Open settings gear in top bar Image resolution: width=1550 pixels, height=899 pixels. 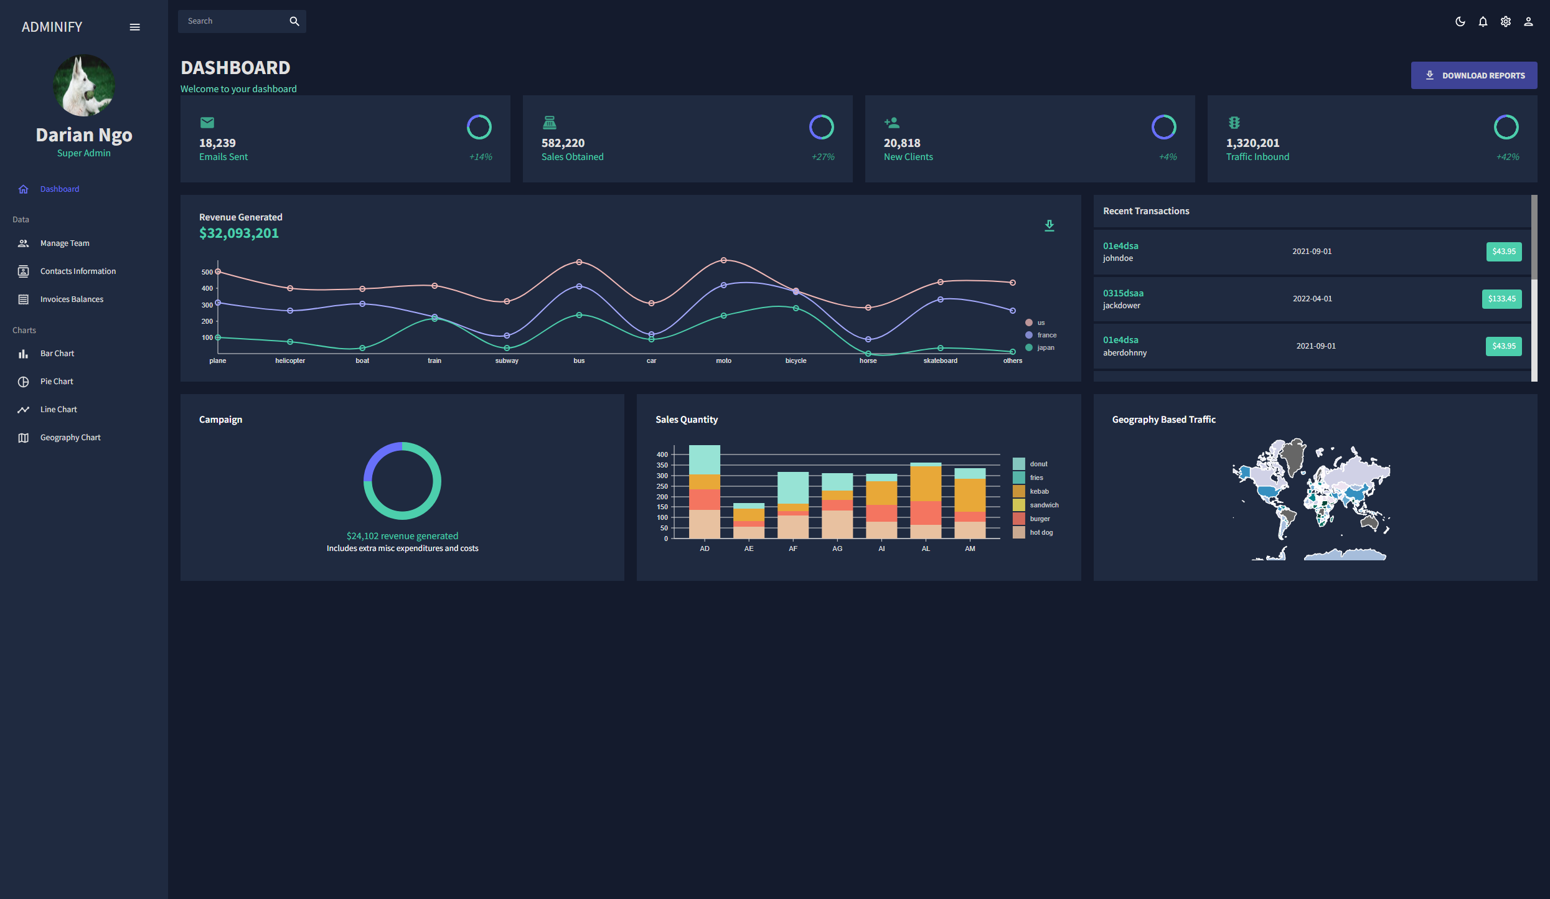tap(1505, 22)
